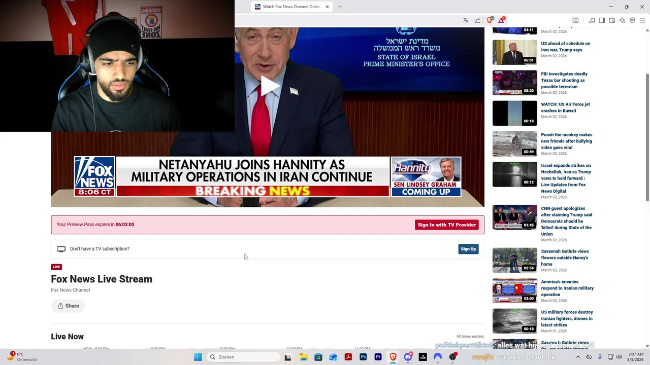Viewport: 650px width, 365px height.
Task: Open 'CNN guest apologizes' video title
Action: coord(566,221)
